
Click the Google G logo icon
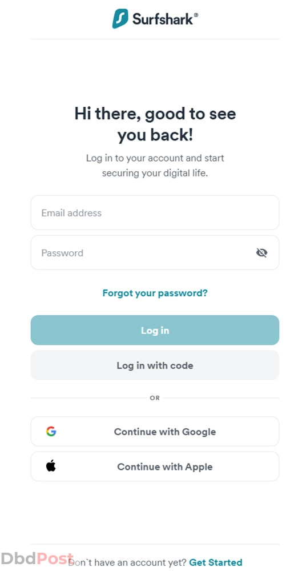click(51, 432)
